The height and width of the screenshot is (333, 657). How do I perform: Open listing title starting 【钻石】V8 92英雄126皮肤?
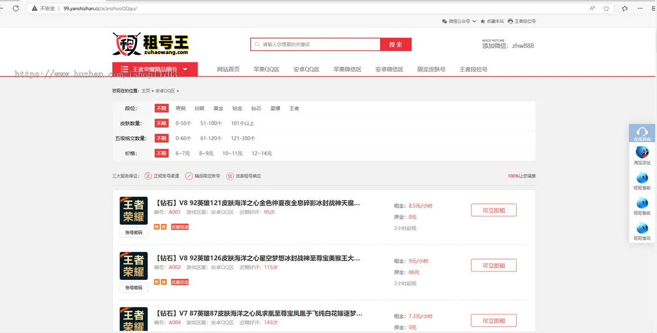click(x=258, y=258)
